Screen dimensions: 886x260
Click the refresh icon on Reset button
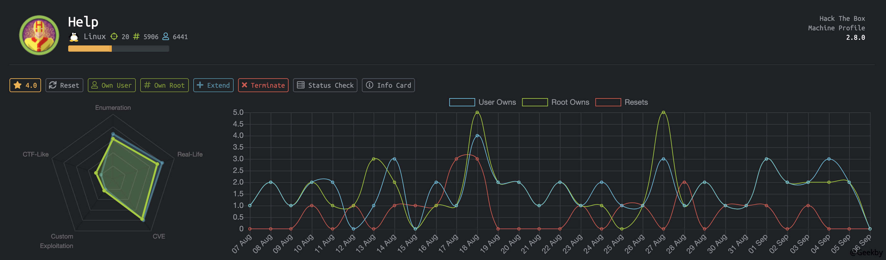[x=53, y=85]
